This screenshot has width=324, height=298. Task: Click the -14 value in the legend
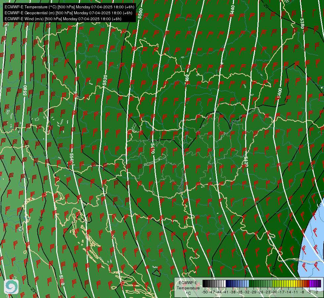[x=289, y=292]
